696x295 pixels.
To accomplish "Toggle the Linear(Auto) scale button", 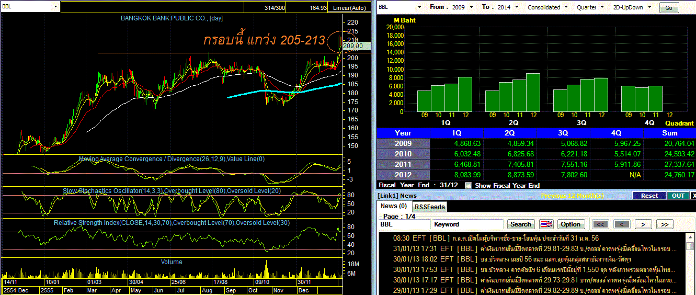I will click(x=350, y=8).
